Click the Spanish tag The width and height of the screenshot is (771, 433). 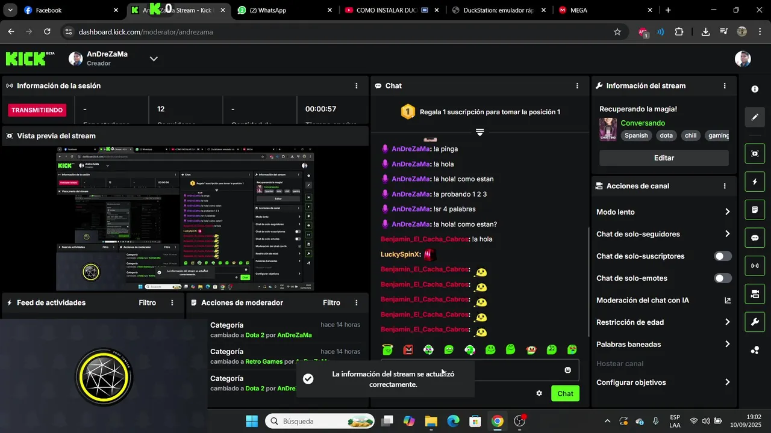636,136
